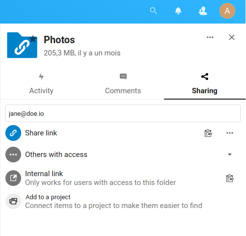Select the Sharing tab
This screenshot has width=246, height=236.
(205, 84)
